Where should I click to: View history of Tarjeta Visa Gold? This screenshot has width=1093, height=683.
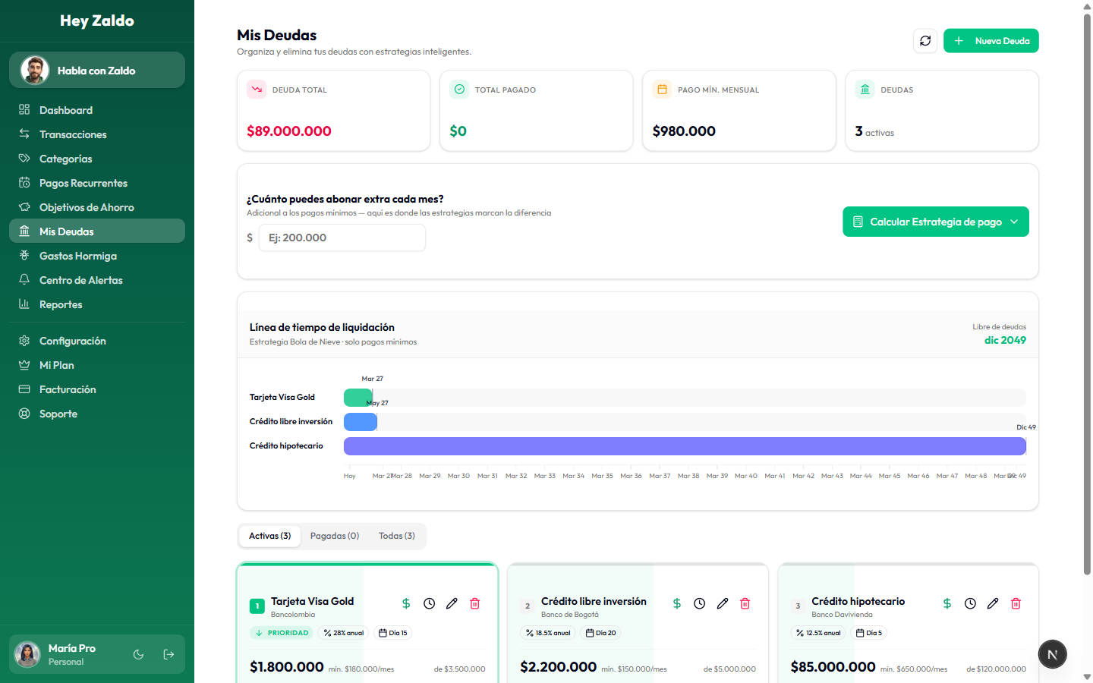click(x=430, y=603)
